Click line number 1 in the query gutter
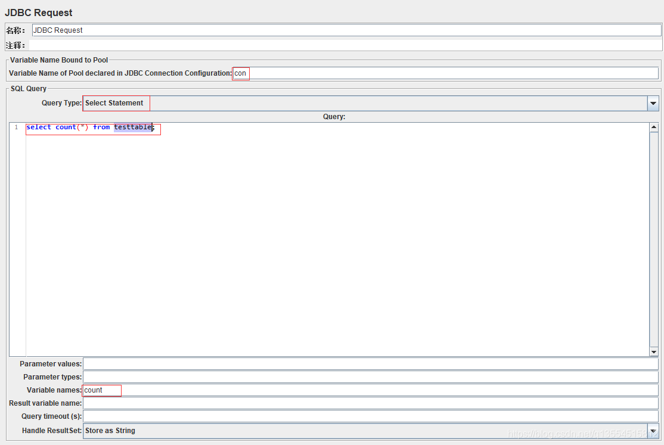The height and width of the screenshot is (445, 664). coord(17,127)
